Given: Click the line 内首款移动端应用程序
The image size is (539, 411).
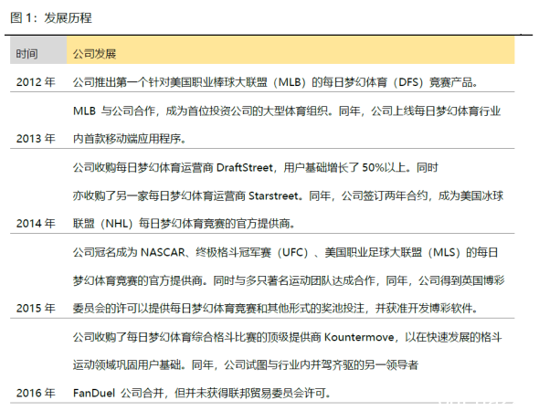Looking at the screenshot, I should 129,139.
